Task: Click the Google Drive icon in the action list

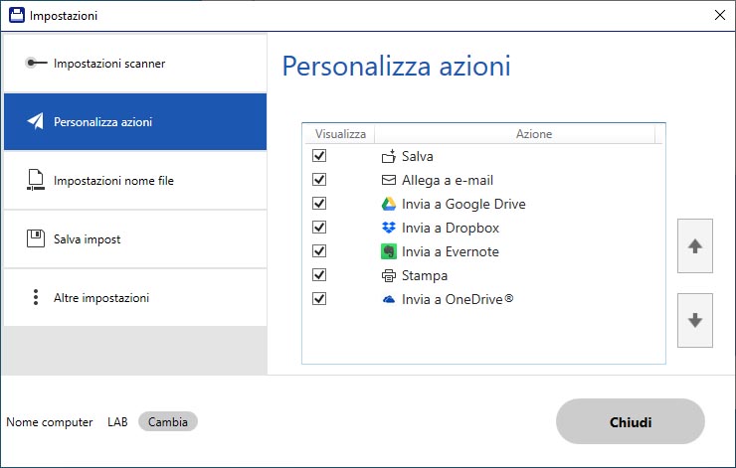Action: click(389, 204)
